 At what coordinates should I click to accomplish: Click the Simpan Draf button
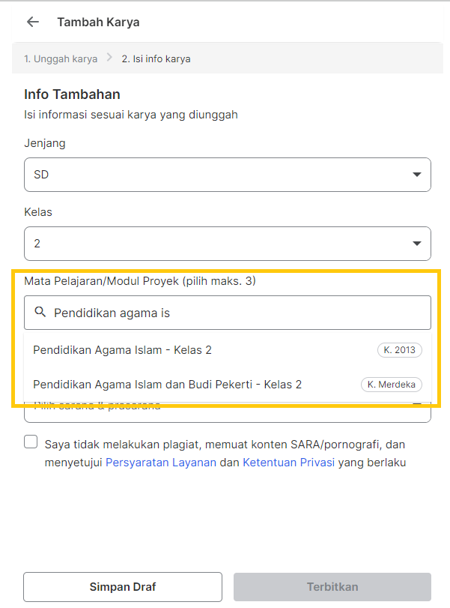(x=122, y=586)
